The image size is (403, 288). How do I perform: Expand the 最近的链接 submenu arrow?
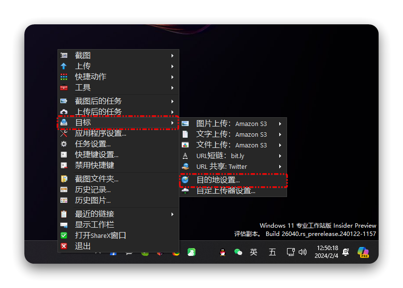[x=173, y=215]
